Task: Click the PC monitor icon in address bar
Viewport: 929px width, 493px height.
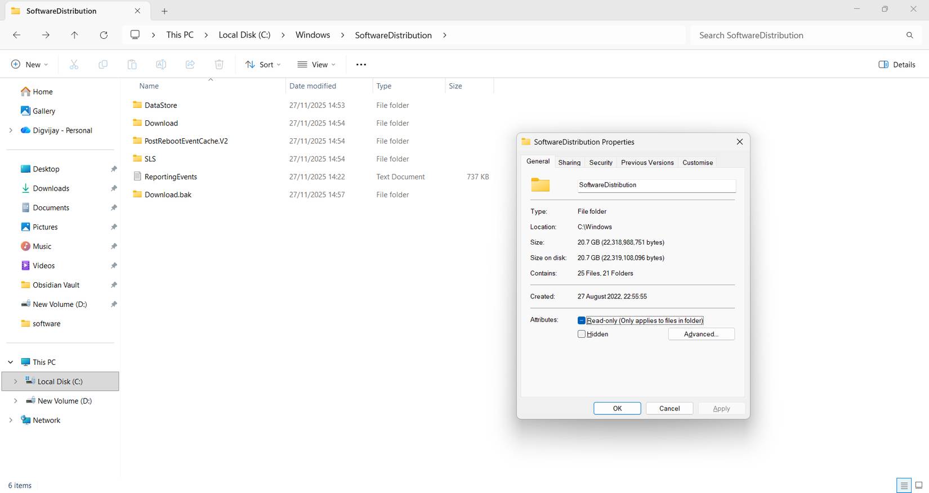Action: (135, 35)
